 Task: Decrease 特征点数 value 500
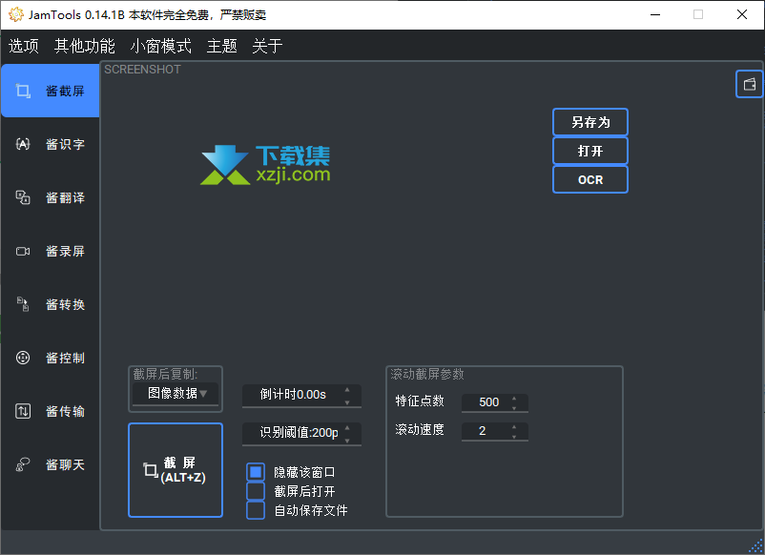tap(514, 408)
